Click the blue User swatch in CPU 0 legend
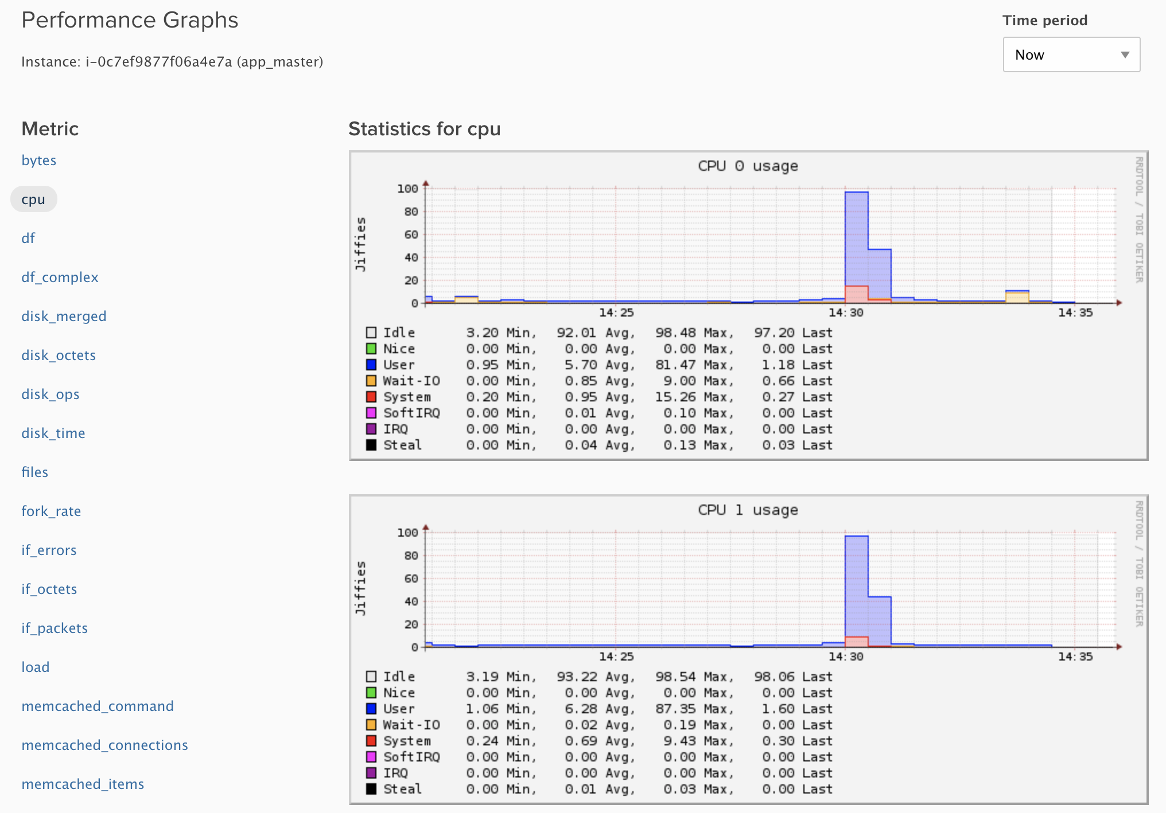 pos(371,365)
